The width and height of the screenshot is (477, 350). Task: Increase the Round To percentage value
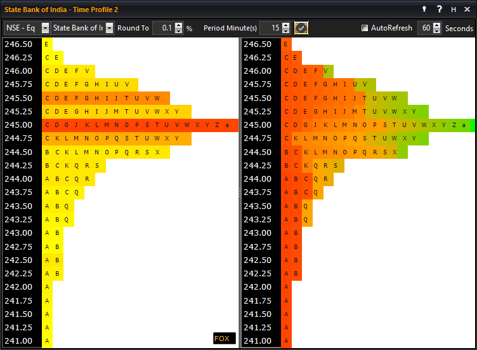coord(179,25)
